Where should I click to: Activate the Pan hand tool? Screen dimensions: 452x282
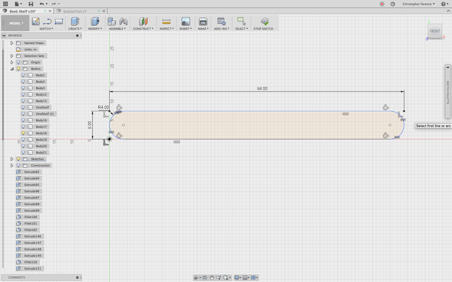click(212, 278)
